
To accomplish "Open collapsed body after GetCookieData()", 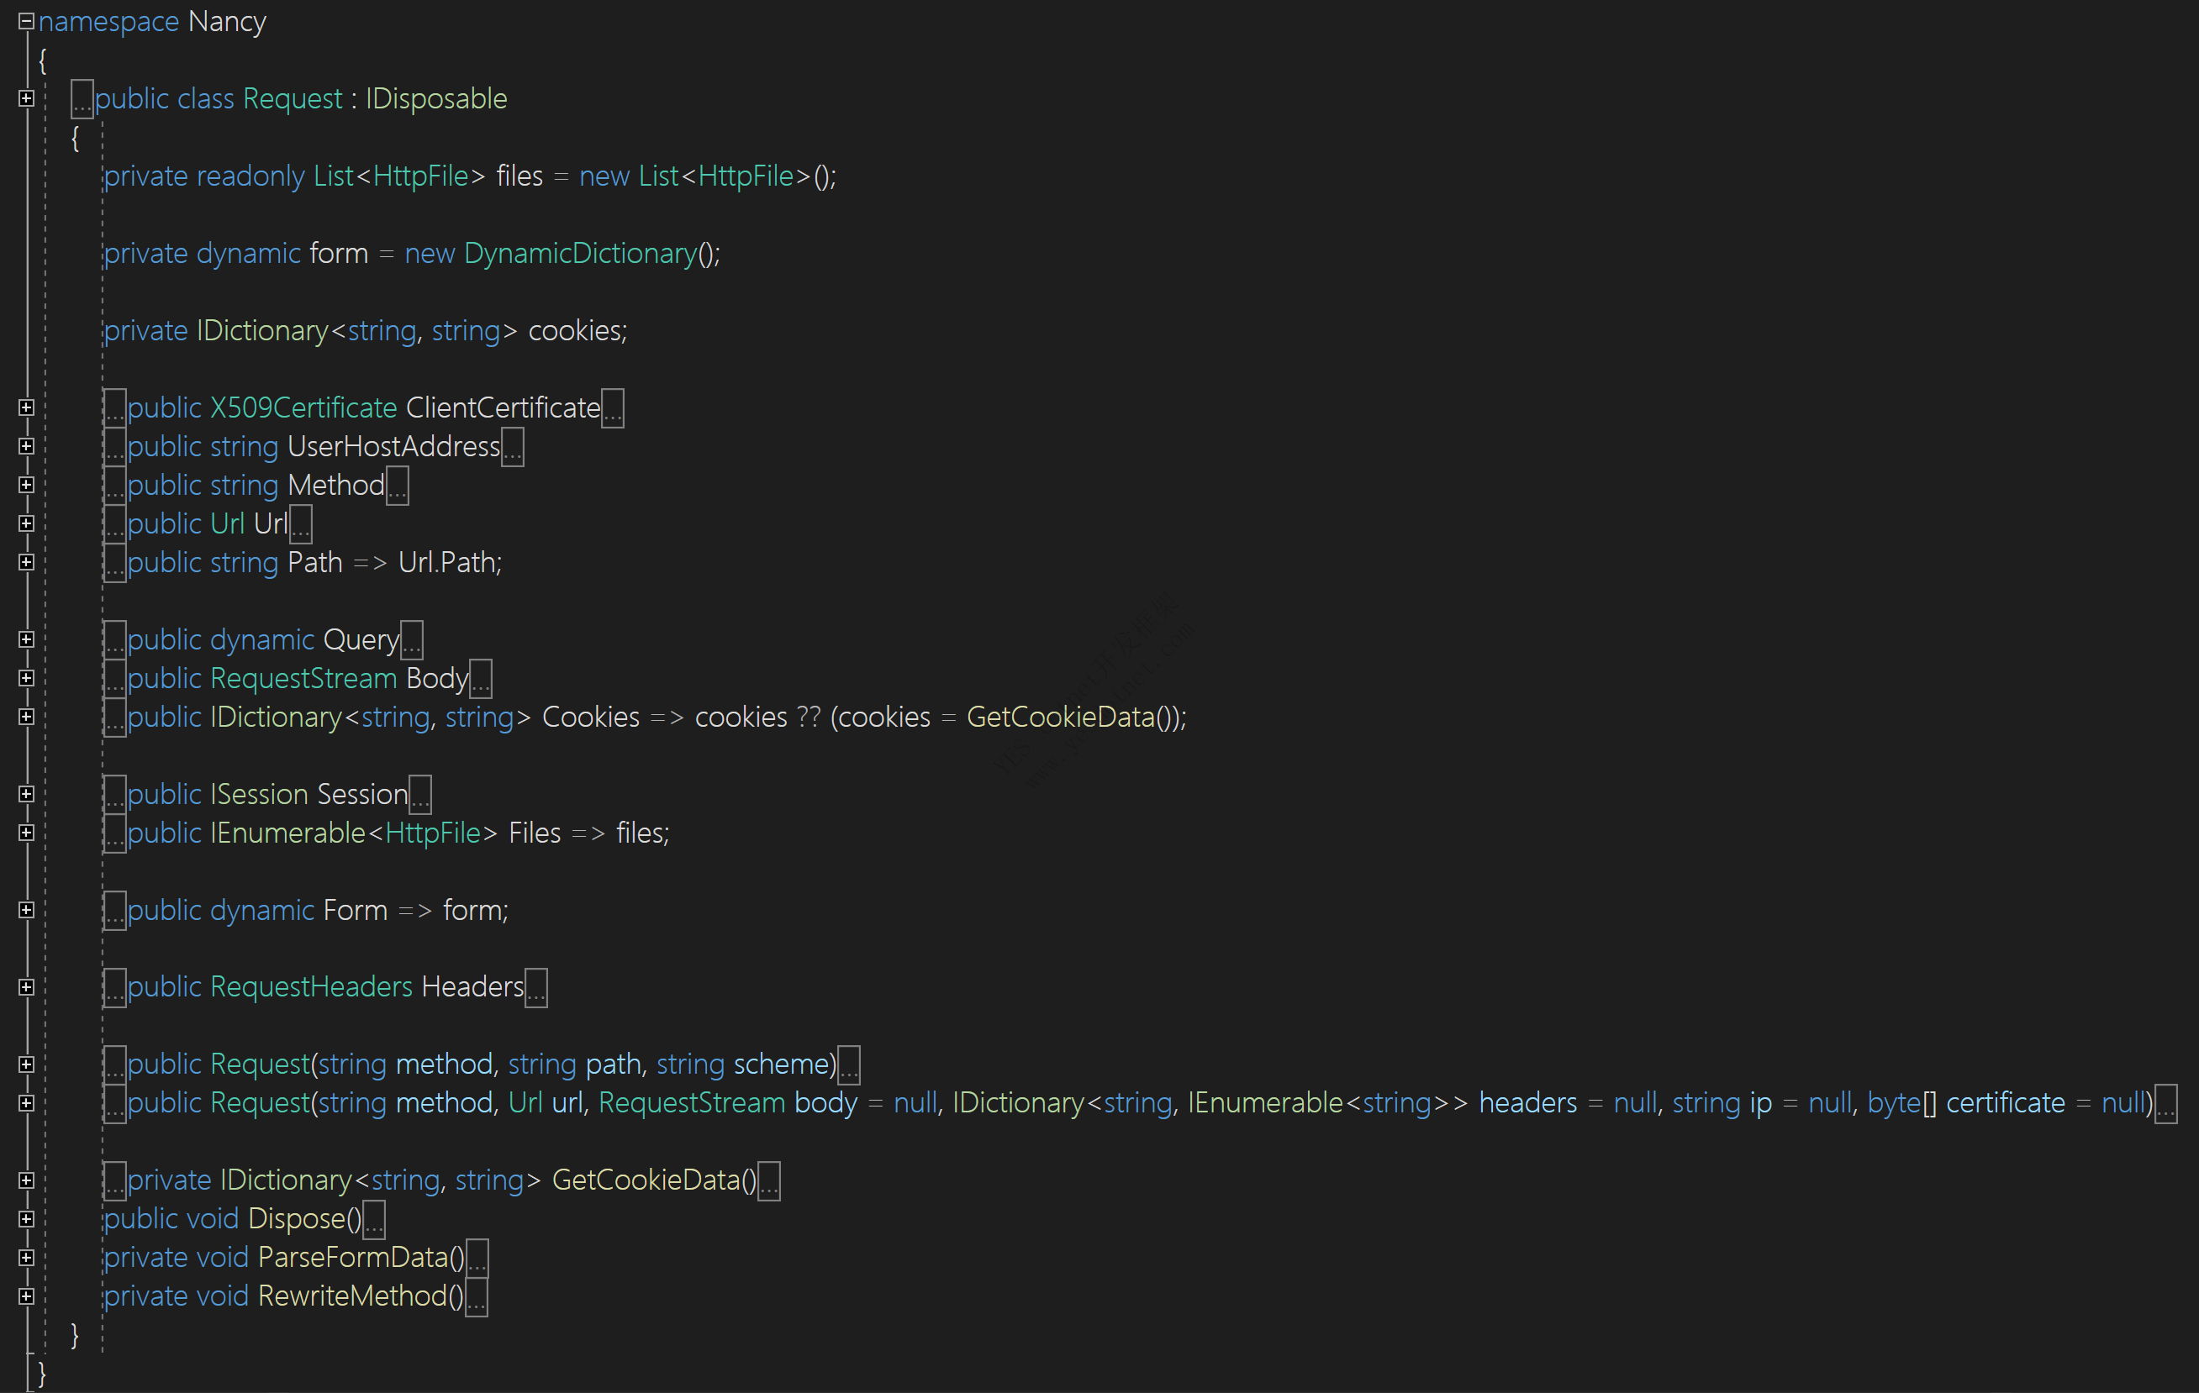I will (x=769, y=1181).
